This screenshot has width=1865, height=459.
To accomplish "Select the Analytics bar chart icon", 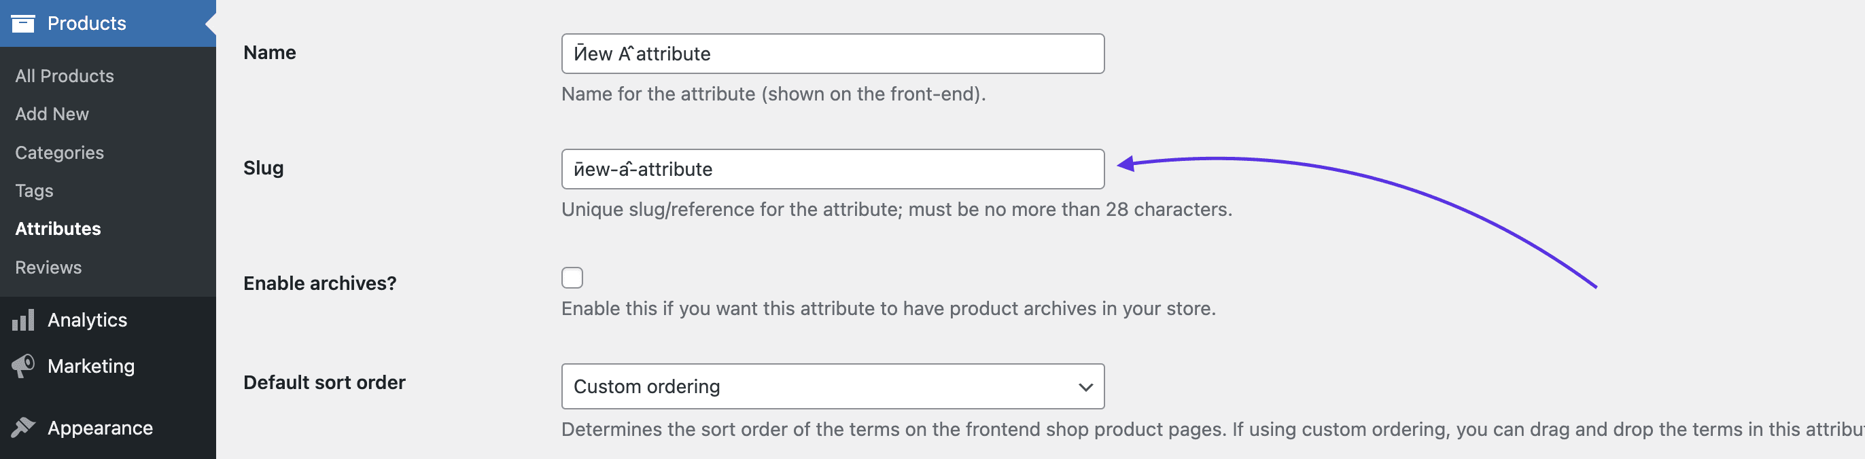I will (22, 320).
